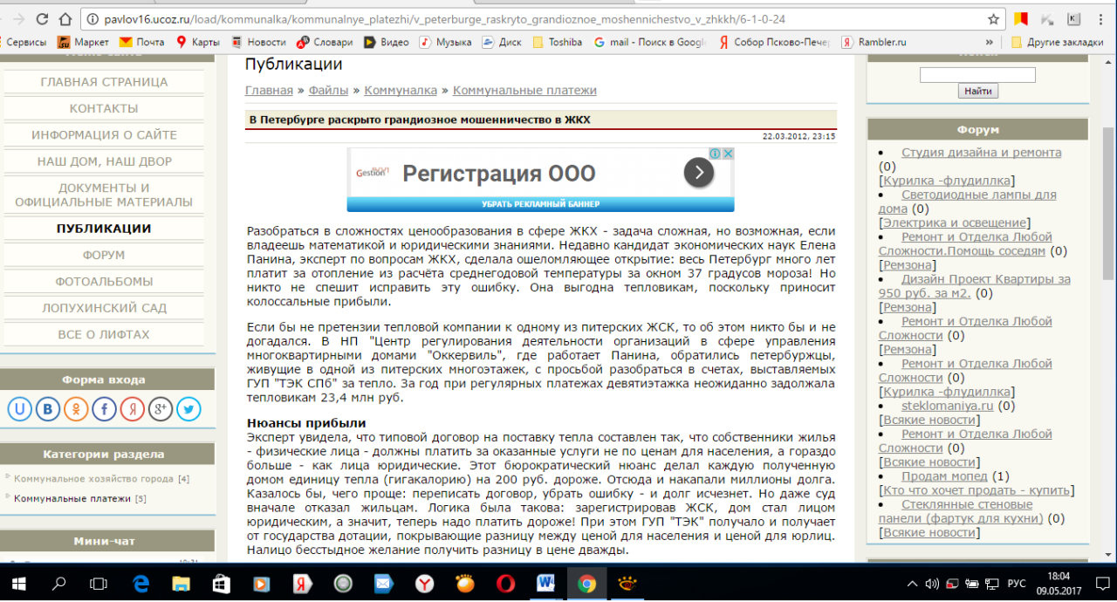Screen dimensions: 1117x602
Task: Click УБРАТЬ РЕКЛАМНЫЙ БАННЕР button
Action: [540, 204]
